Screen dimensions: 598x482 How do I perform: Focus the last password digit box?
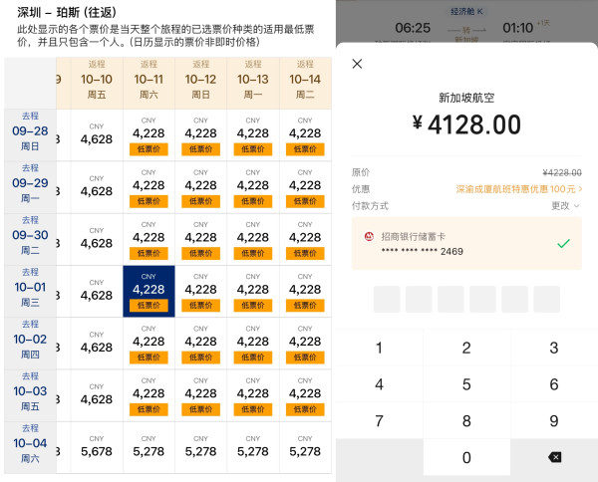[547, 299]
